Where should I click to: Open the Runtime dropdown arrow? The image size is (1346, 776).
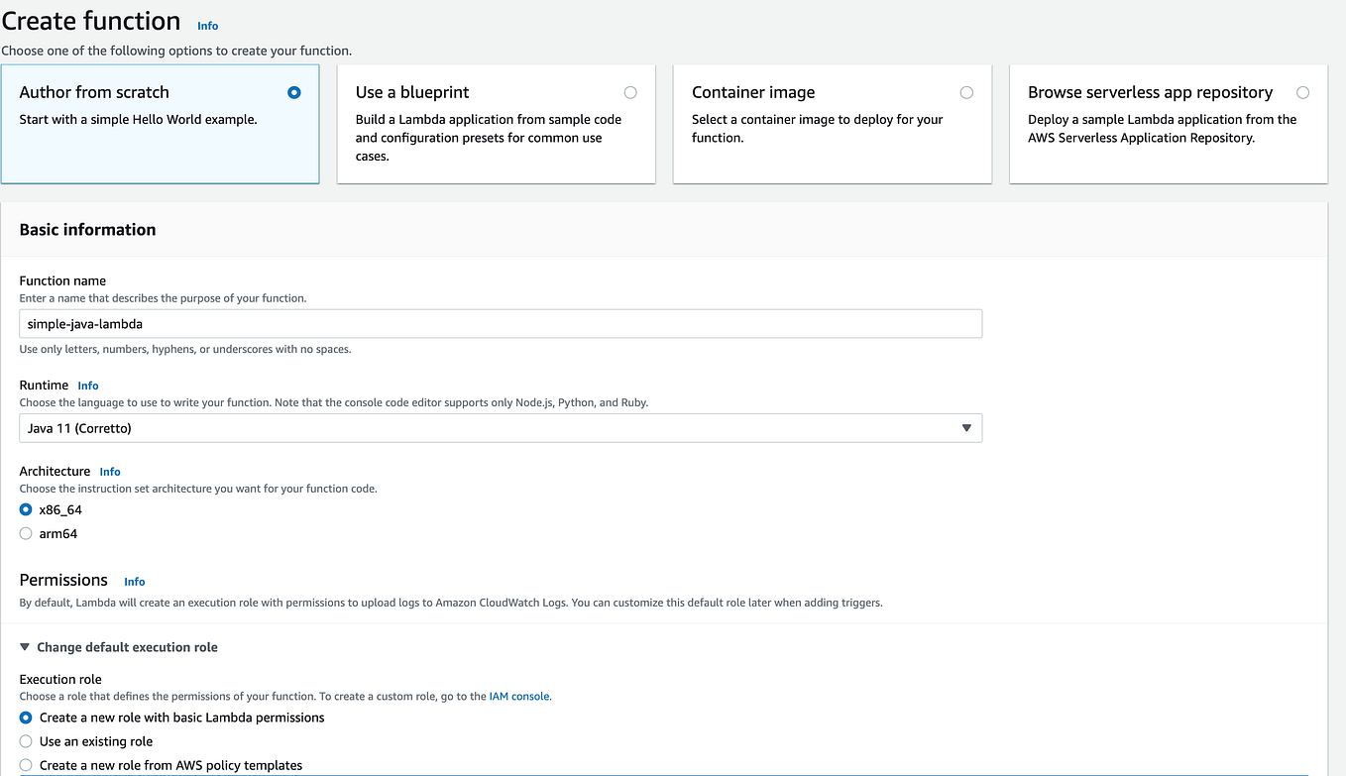966,428
